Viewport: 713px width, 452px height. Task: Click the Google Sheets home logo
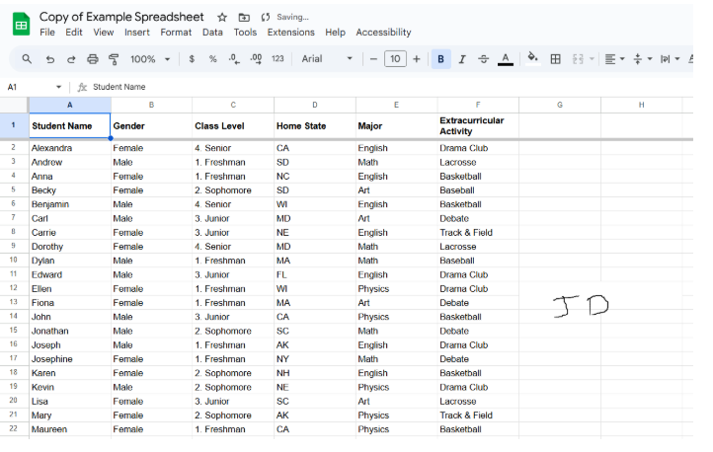click(x=21, y=24)
